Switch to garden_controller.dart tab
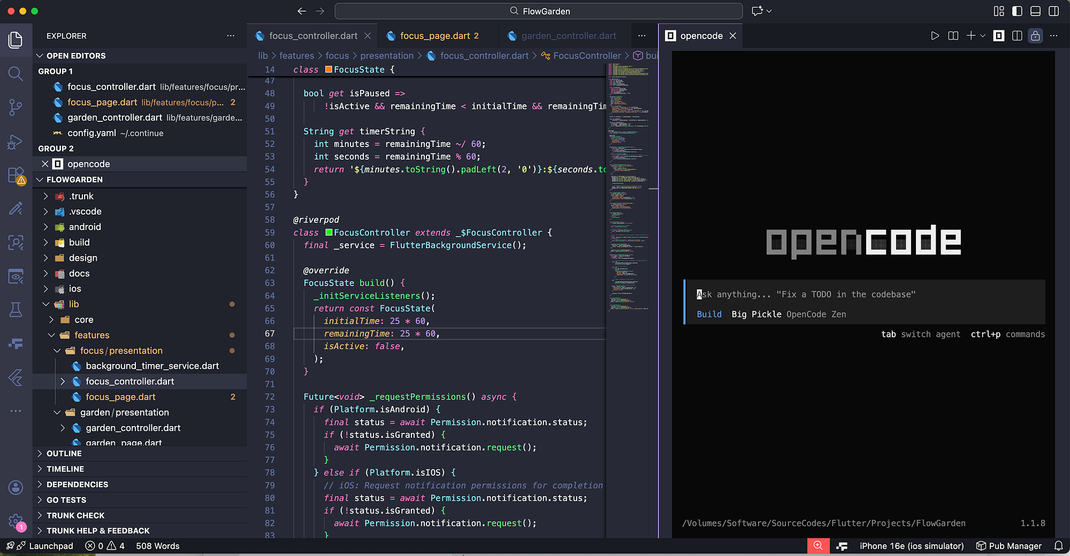The width and height of the screenshot is (1070, 556). 564,36
